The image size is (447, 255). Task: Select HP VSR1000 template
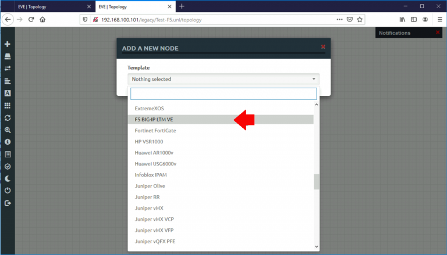point(221,142)
